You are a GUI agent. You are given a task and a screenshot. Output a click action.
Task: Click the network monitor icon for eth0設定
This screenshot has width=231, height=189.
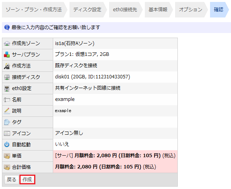7,88
